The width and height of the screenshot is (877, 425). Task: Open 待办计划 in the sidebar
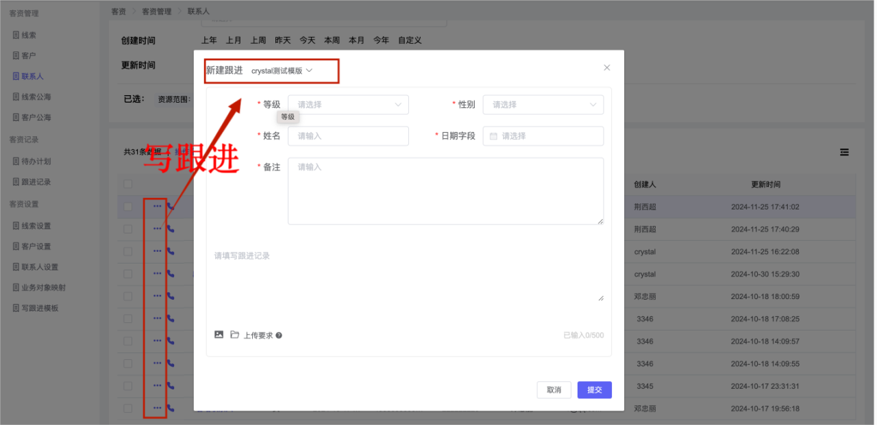pyautogui.click(x=36, y=162)
